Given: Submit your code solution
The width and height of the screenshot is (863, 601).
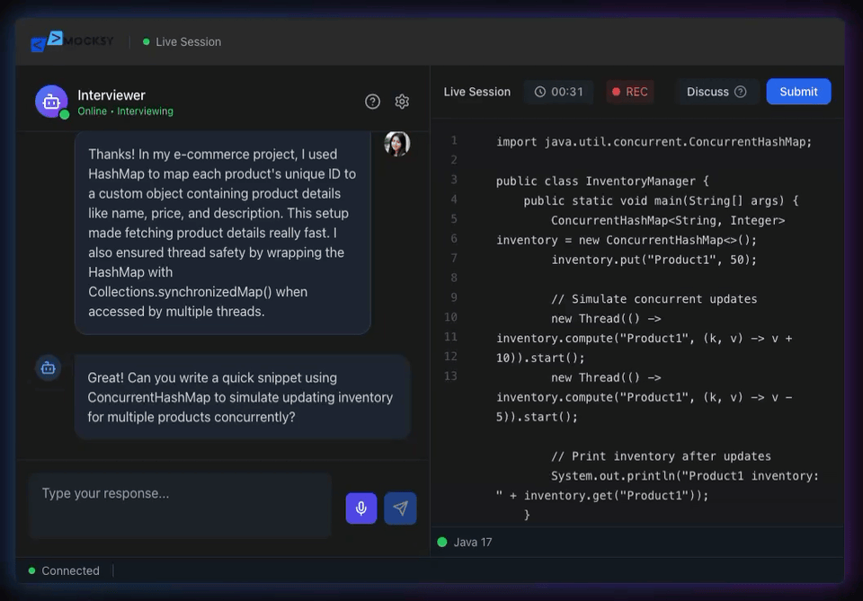Looking at the screenshot, I should click(x=798, y=92).
